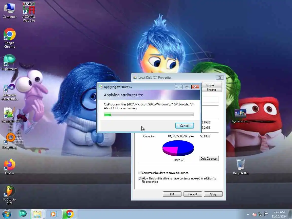Click the muted volume tray icon
Screen dimensions: 292x219
254,214
